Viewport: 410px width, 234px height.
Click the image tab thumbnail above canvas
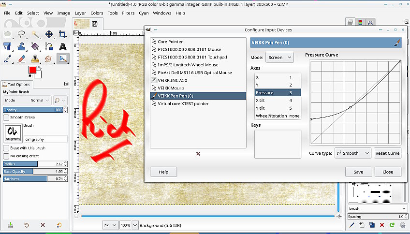pos(82,24)
